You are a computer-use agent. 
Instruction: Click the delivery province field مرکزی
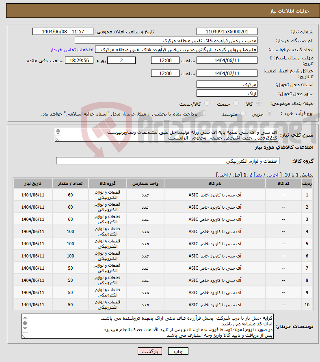(x=227, y=85)
